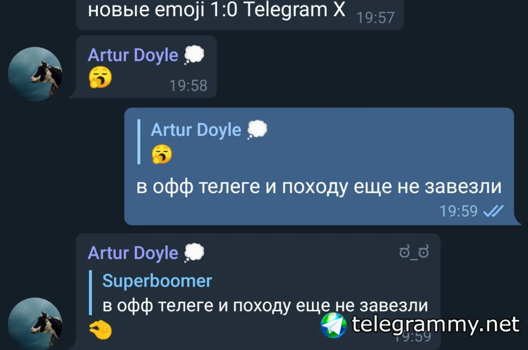528x350 pixels.
Task: Click the Telegram globe logo in the watermark
Action: (x=334, y=325)
